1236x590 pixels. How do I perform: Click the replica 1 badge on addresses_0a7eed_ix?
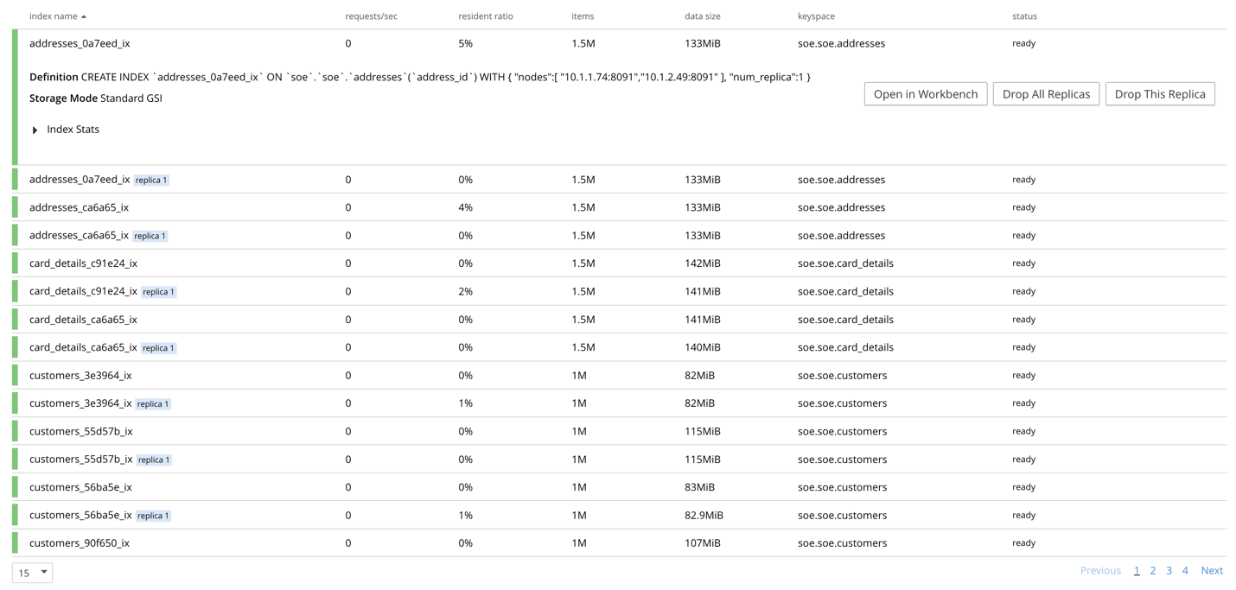point(150,180)
